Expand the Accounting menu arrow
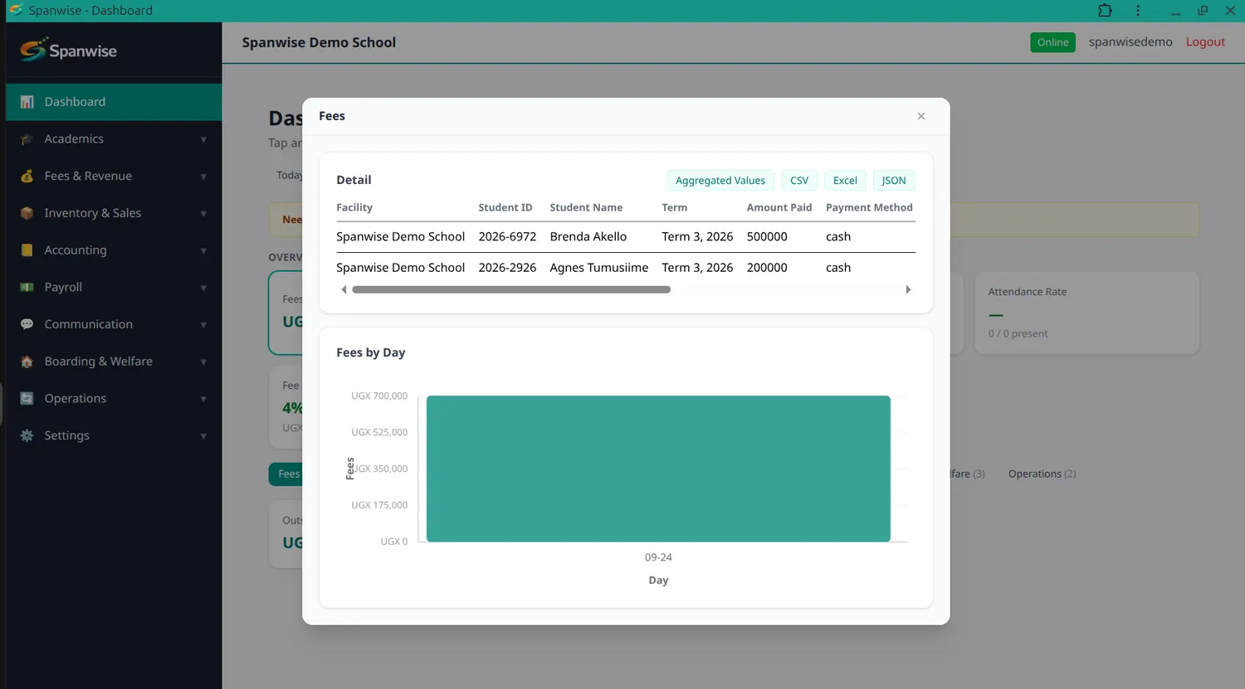This screenshot has height=689, width=1245. pos(203,250)
